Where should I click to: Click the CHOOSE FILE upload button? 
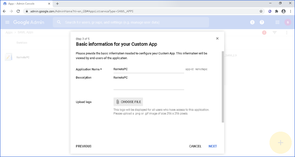128,102
